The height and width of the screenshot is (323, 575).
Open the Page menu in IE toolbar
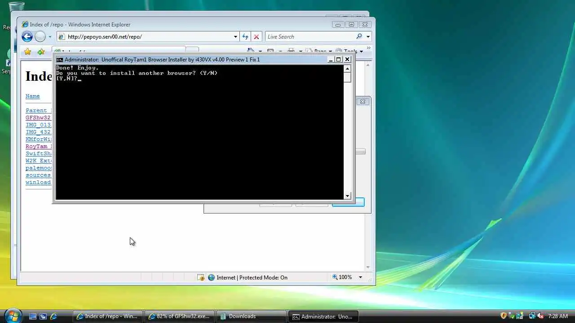(x=318, y=51)
